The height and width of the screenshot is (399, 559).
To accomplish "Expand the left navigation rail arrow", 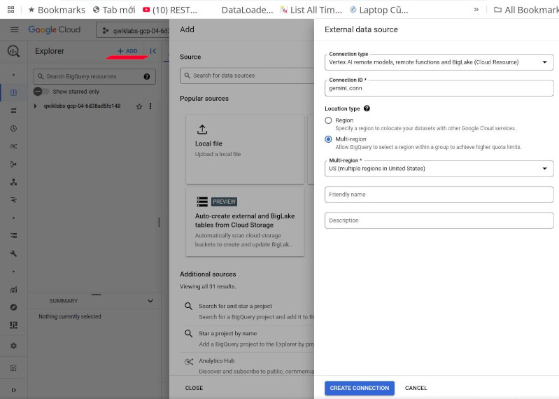I will [x=13, y=390].
